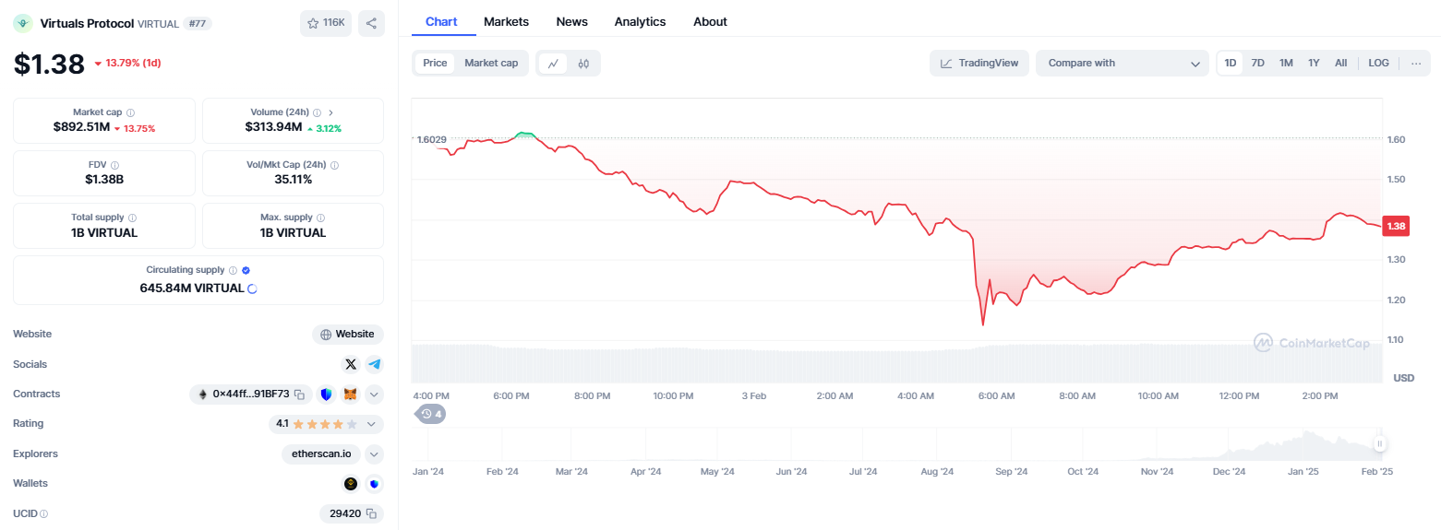This screenshot has height=530, width=1441.
Task: Open Market cap info icon
Action: [x=130, y=112]
